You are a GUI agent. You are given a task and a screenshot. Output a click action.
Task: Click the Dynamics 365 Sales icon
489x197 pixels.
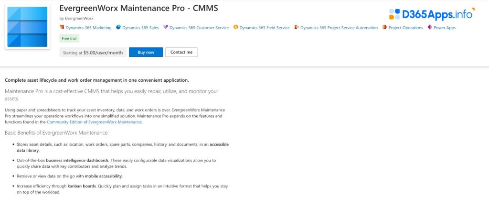coord(118,27)
